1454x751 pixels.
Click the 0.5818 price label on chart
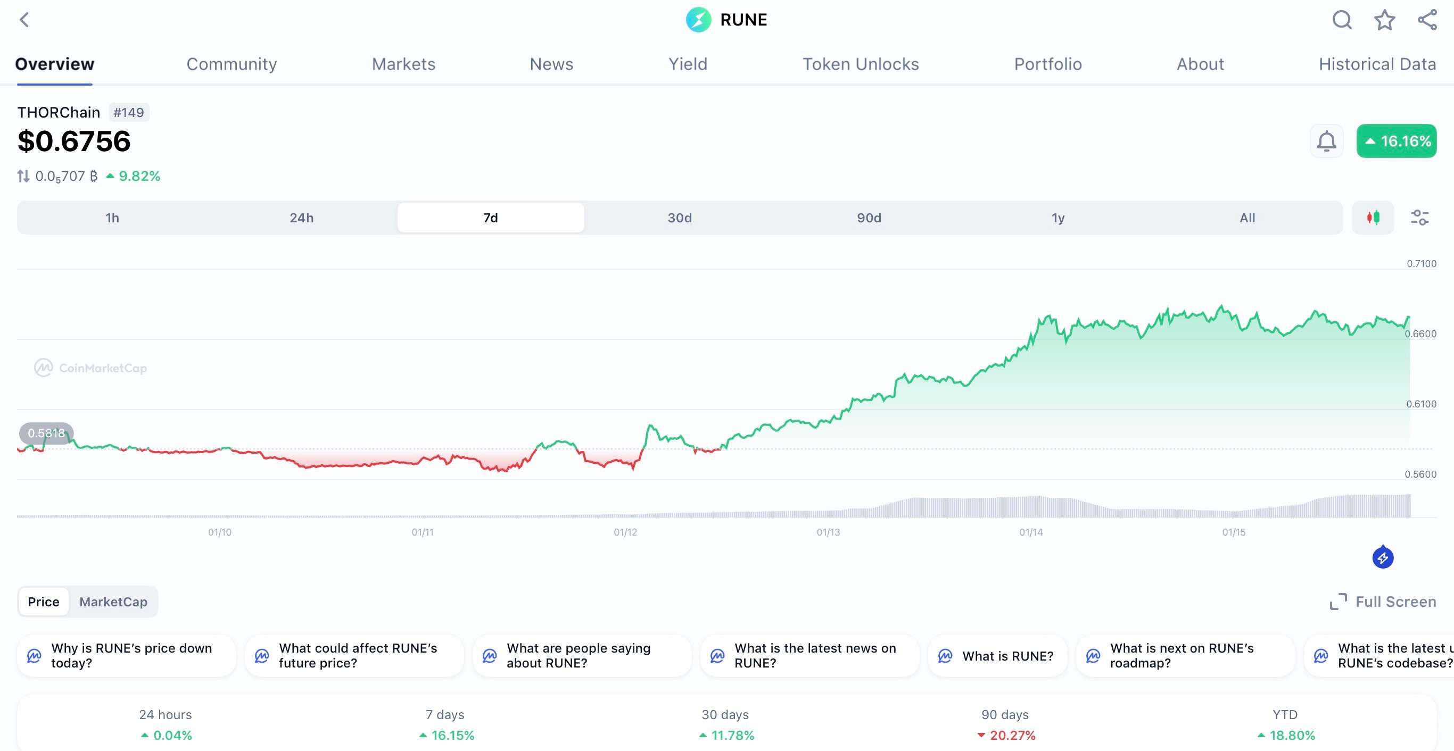pos(46,433)
